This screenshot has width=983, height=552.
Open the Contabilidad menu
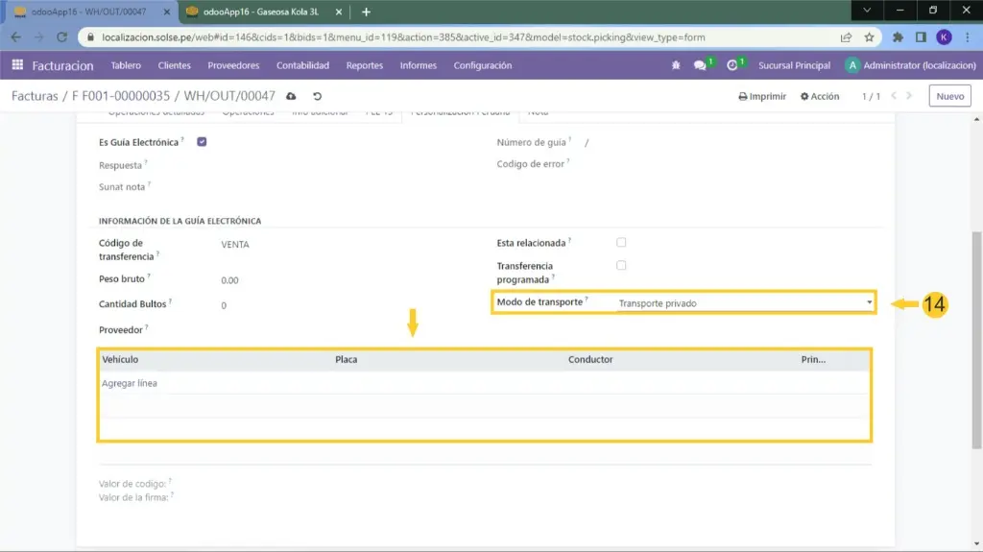click(302, 65)
